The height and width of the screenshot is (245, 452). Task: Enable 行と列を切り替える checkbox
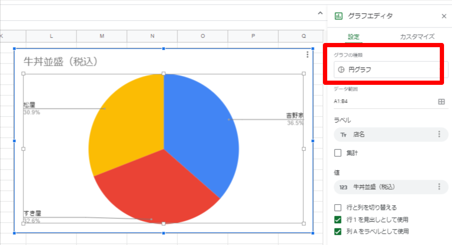pos(338,207)
